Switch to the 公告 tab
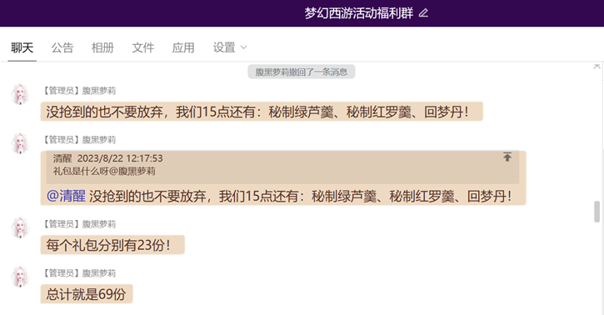 [62, 47]
